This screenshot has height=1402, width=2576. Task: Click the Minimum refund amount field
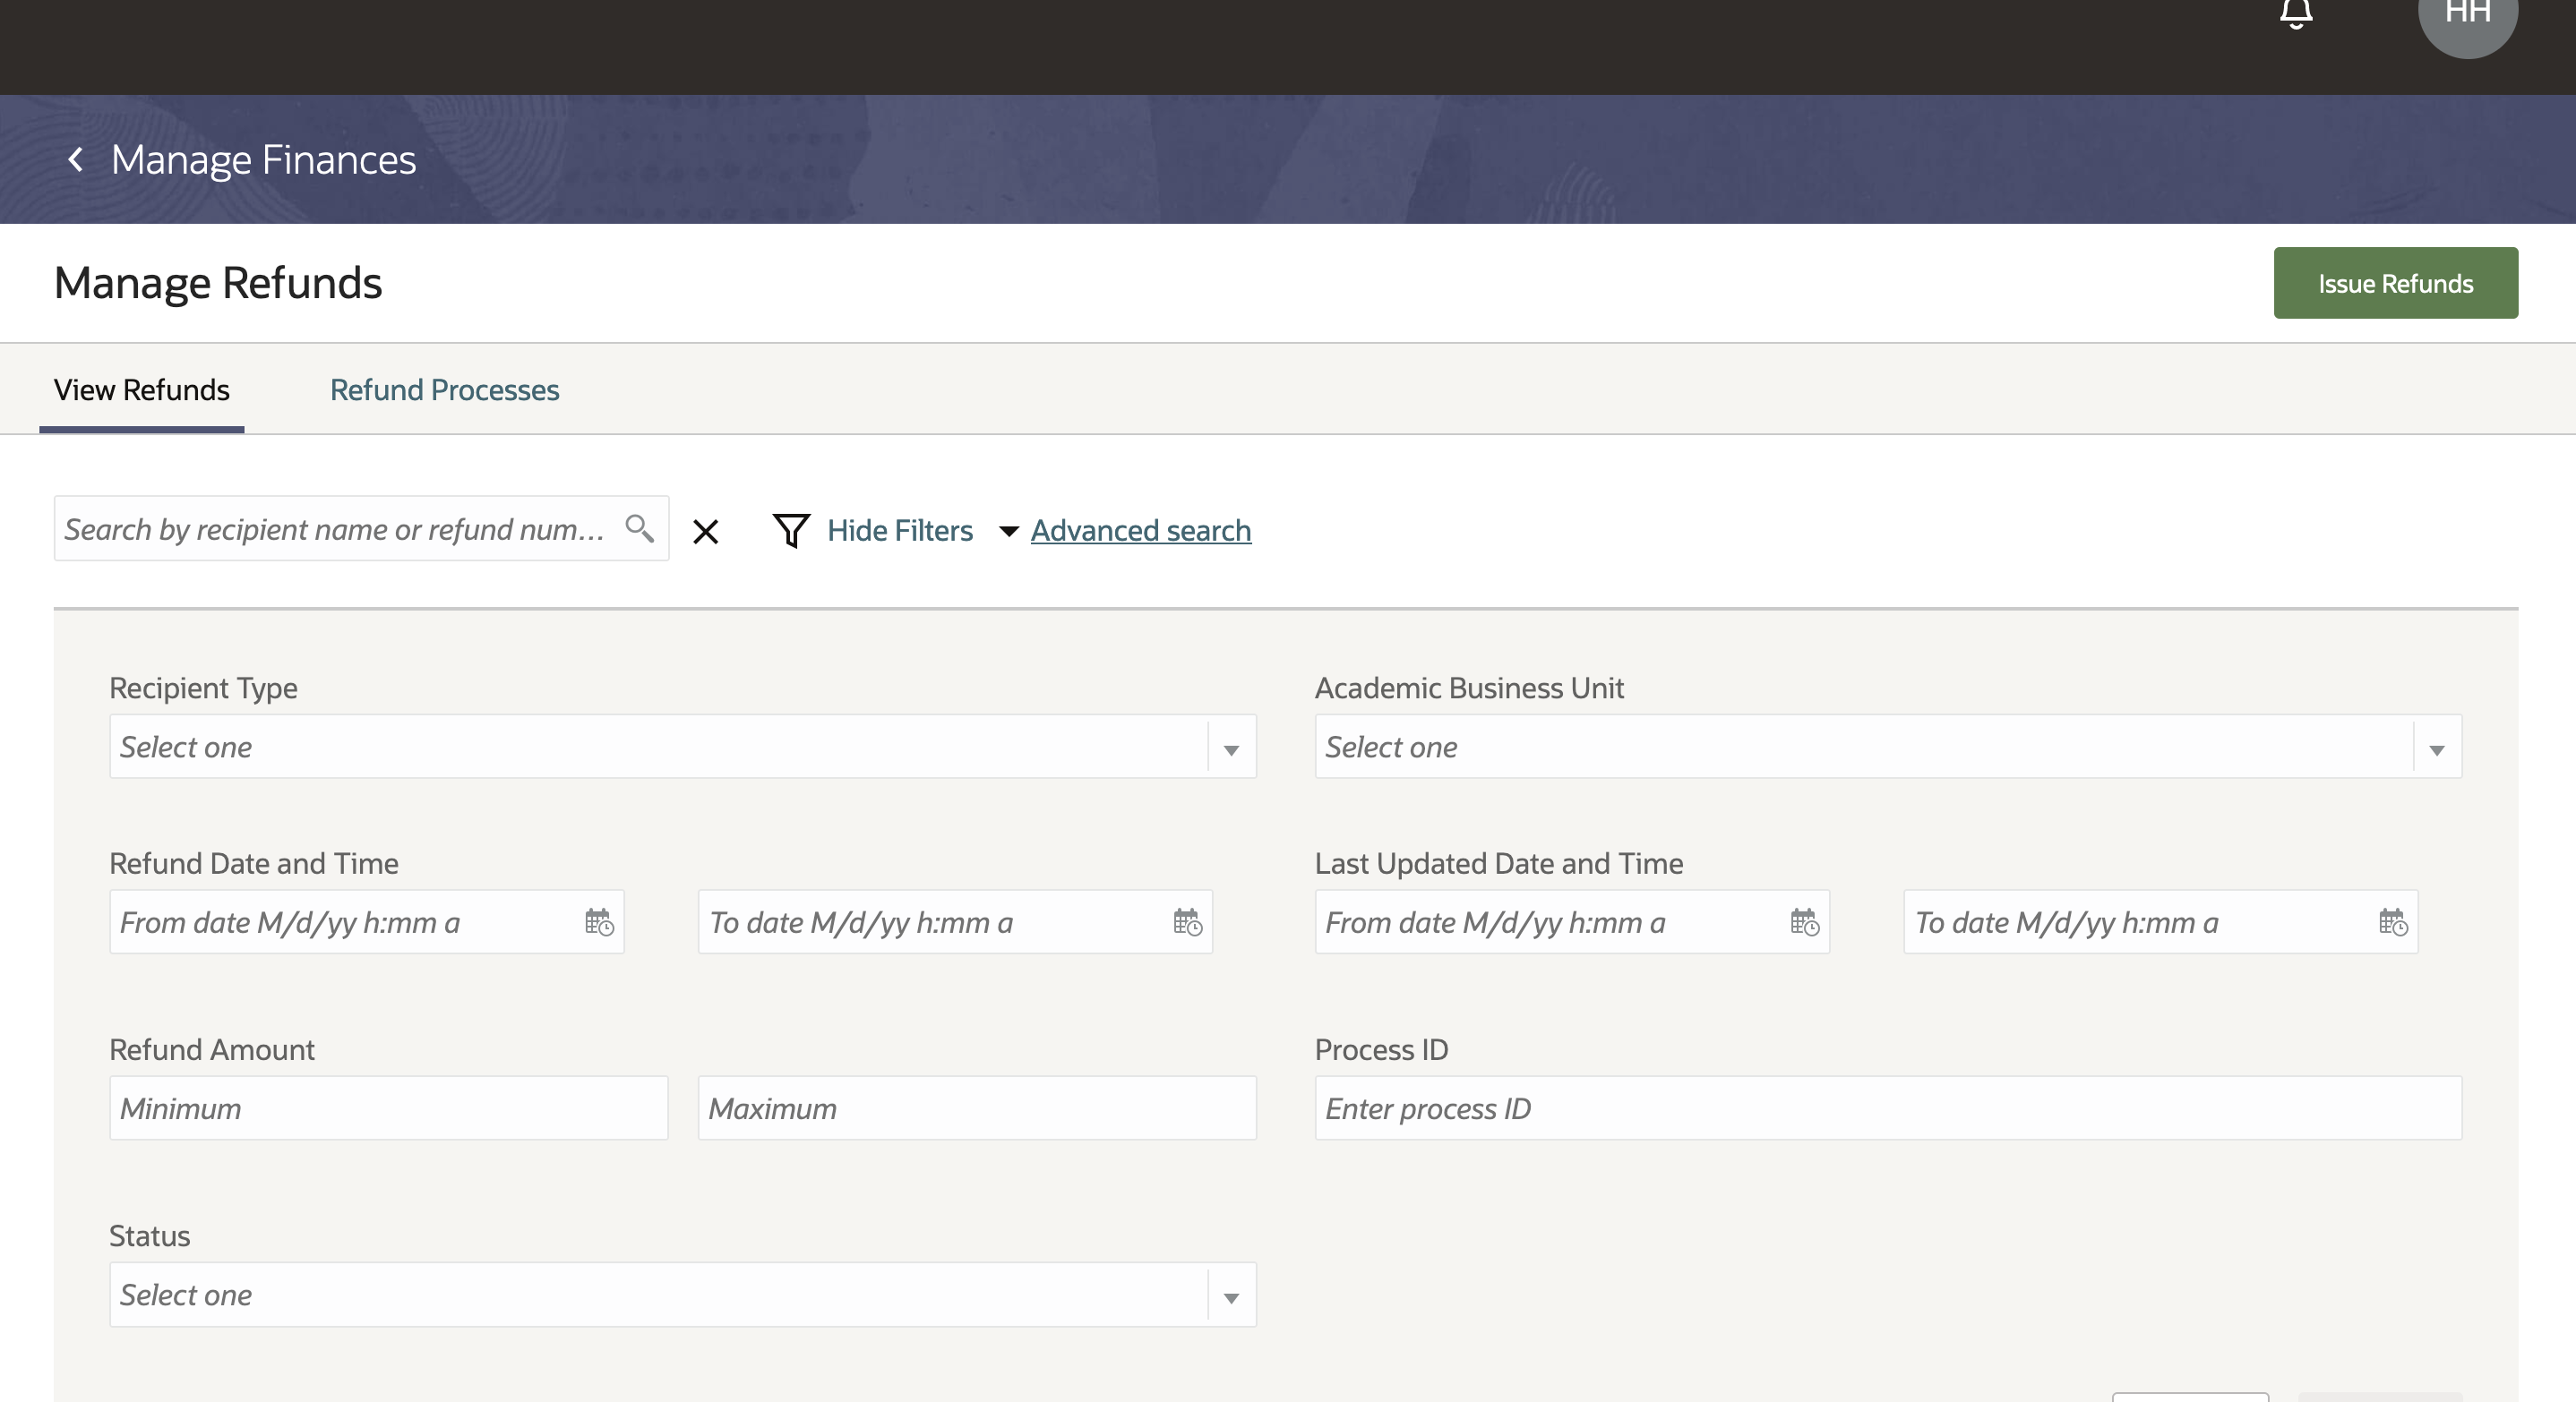pos(388,1108)
